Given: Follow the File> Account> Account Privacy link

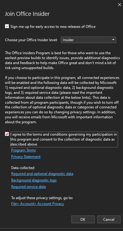Looking at the screenshot, I should tap(37, 204).
